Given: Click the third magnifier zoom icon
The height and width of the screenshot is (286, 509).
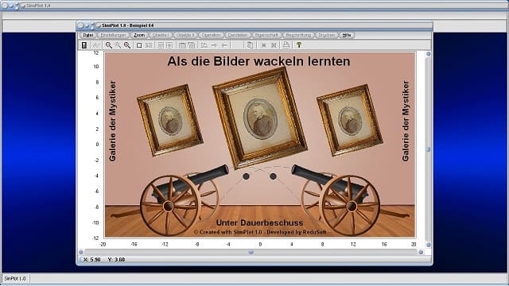Looking at the screenshot, I should [x=127, y=45].
